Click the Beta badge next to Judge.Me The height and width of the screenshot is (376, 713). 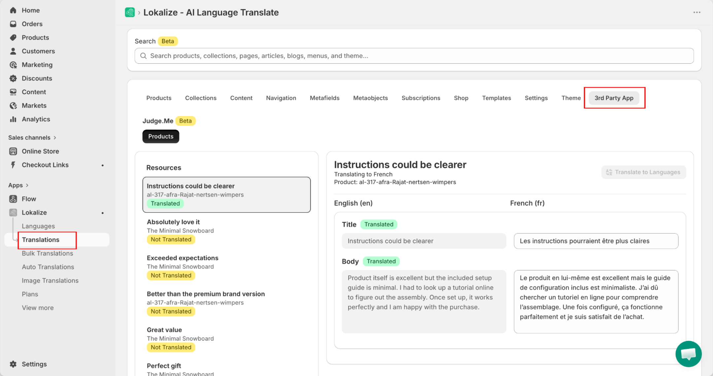point(185,121)
